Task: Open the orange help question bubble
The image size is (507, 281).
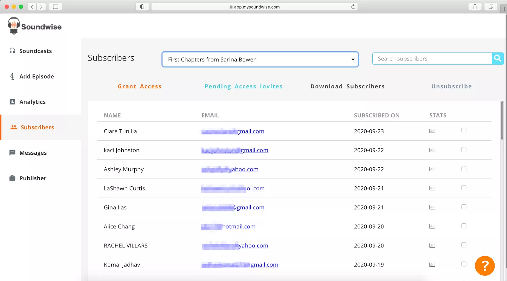Action: coord(485,266)
